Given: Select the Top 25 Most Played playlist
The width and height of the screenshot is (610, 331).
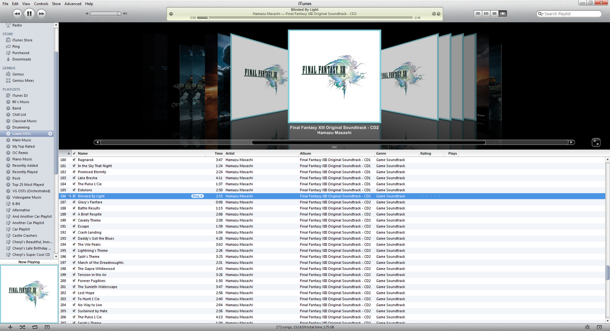Looking at the screenshot, I should coord(28,185).
